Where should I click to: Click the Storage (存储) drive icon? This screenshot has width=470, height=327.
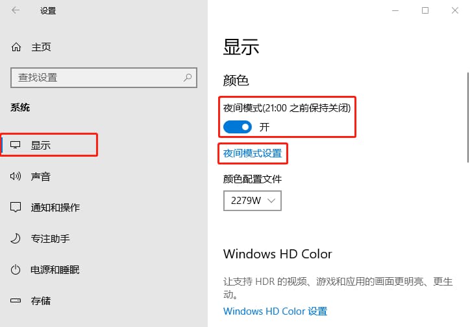[16, 300]
